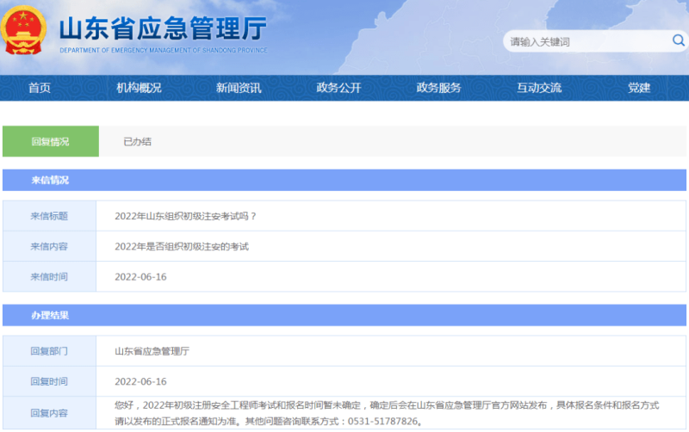Open the 机构概况 menu
Viewport: 689px width, 432px height.
139,88
